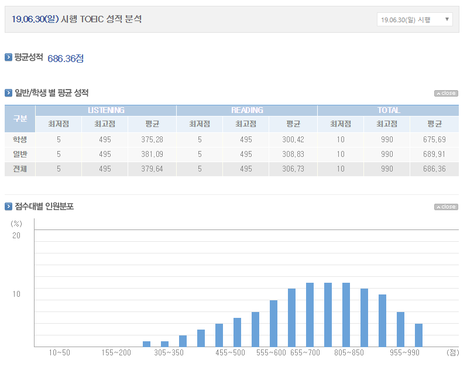Click the 686.36점 average score text
The height and width of the screenshot is (377, 467).
pyautogui.click(x=65, y=58)
